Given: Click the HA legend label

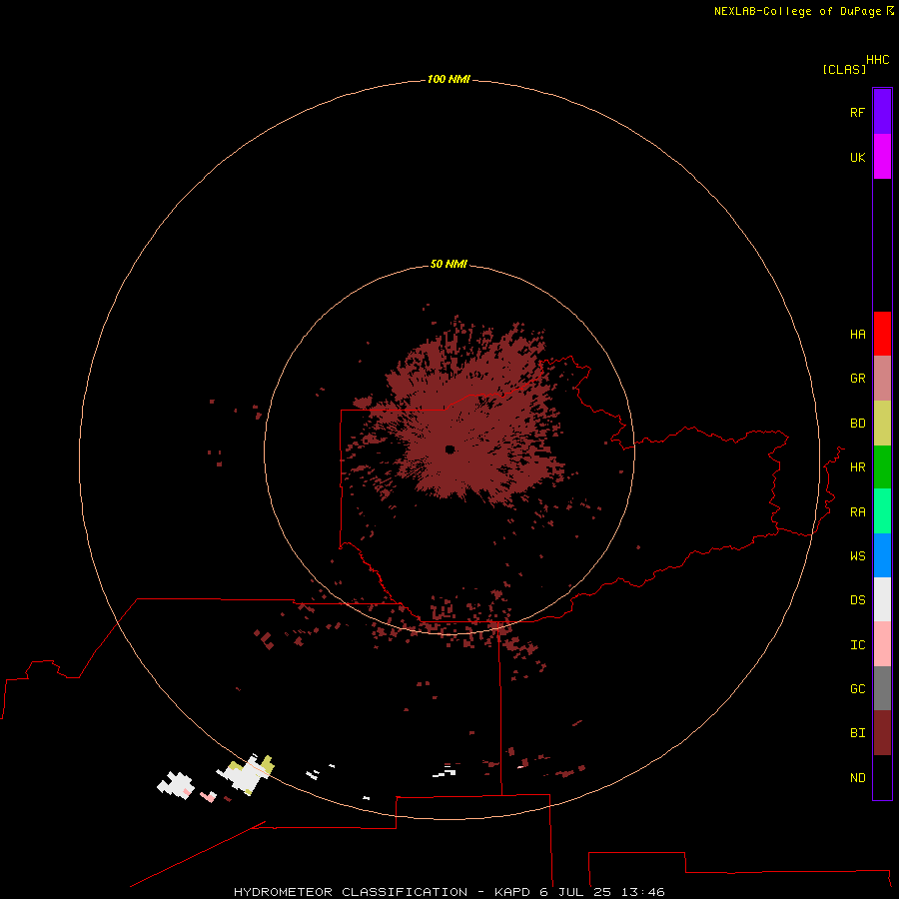Looking at the screenshot, I should (x=857, y=335).
